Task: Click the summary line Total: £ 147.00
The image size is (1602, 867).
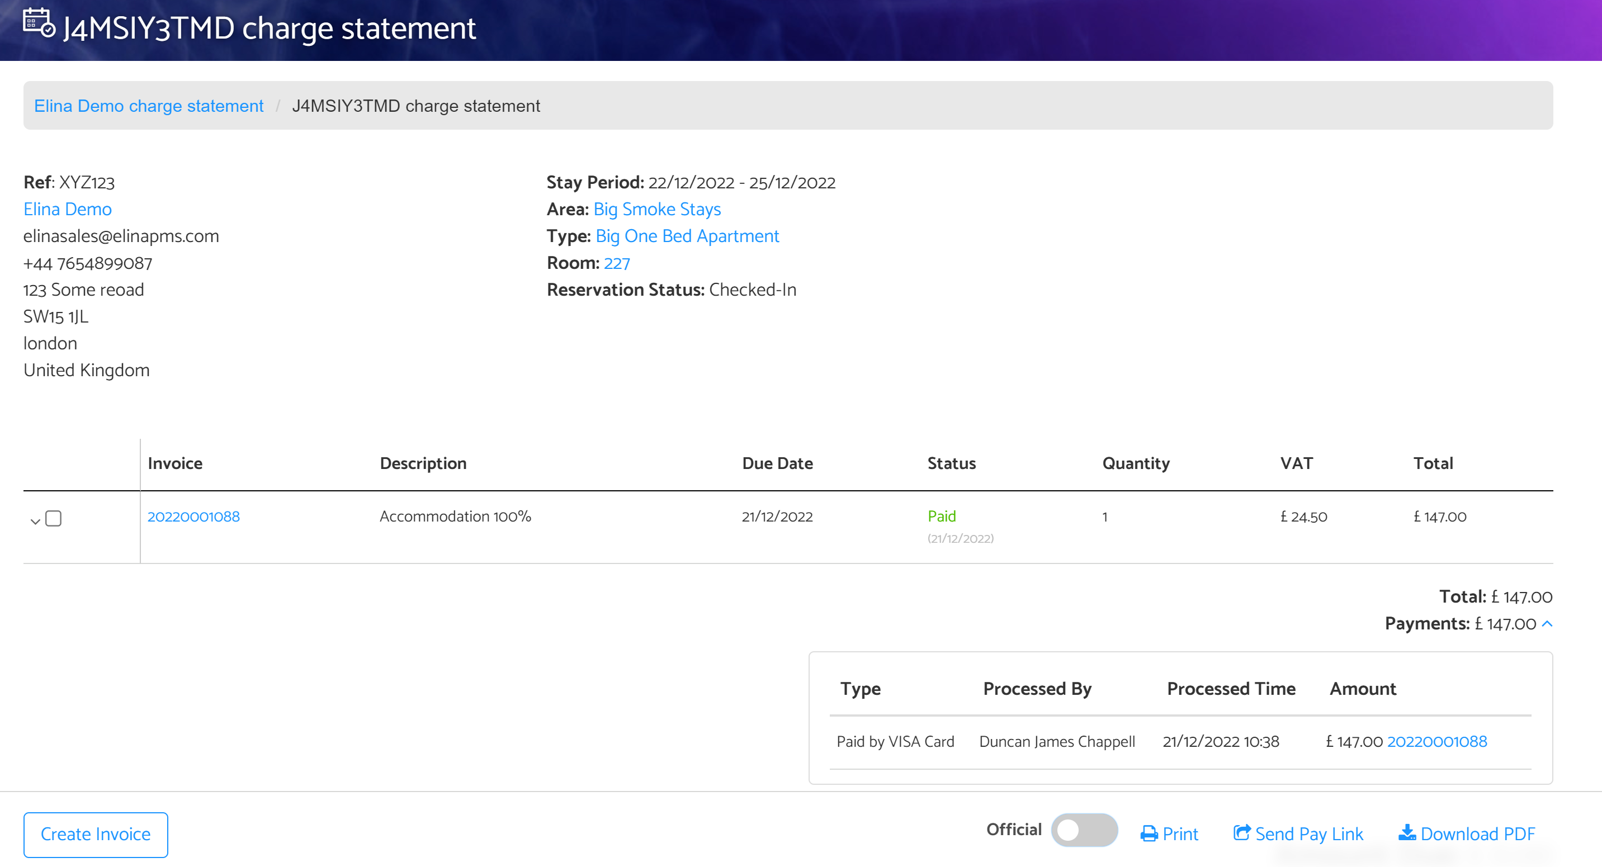Action: pyautogui.click(x=1496, y=596)
